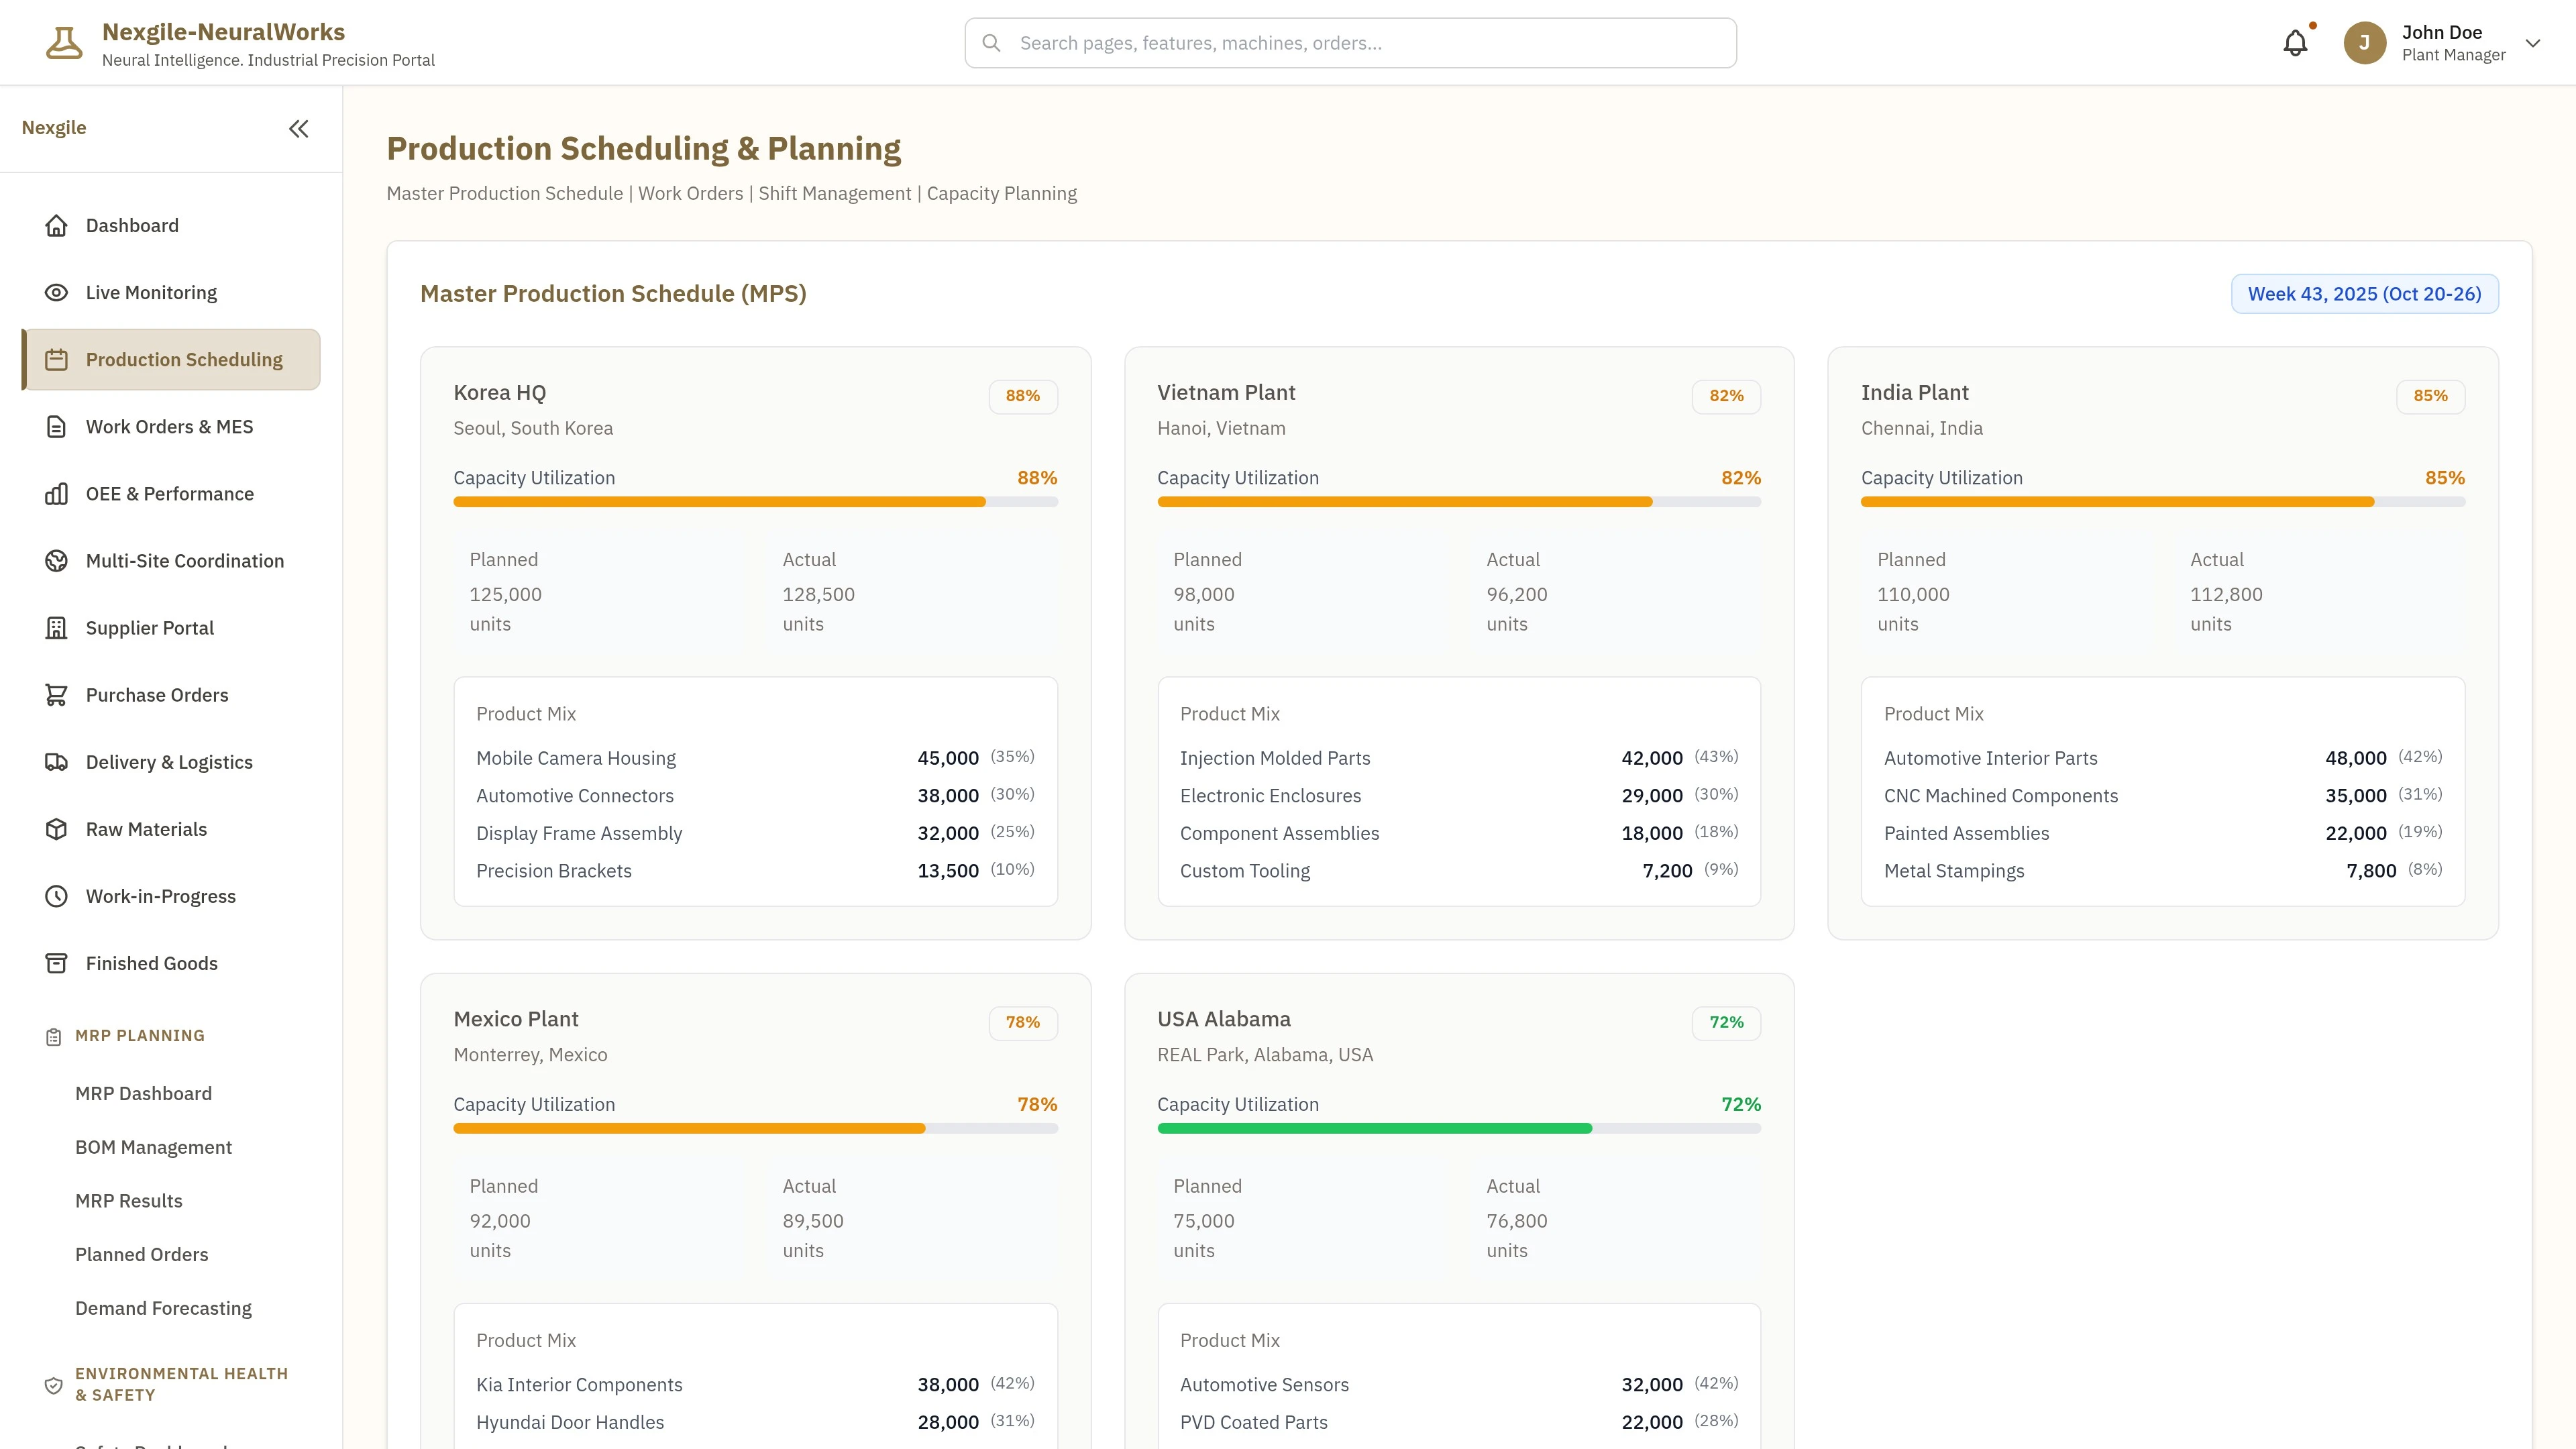Image resolution: width=2576 pixels, height=1449 pixels.
Task: Select the Raw Materials box icon
Action: pyautogui.click(x=55, y=828)
